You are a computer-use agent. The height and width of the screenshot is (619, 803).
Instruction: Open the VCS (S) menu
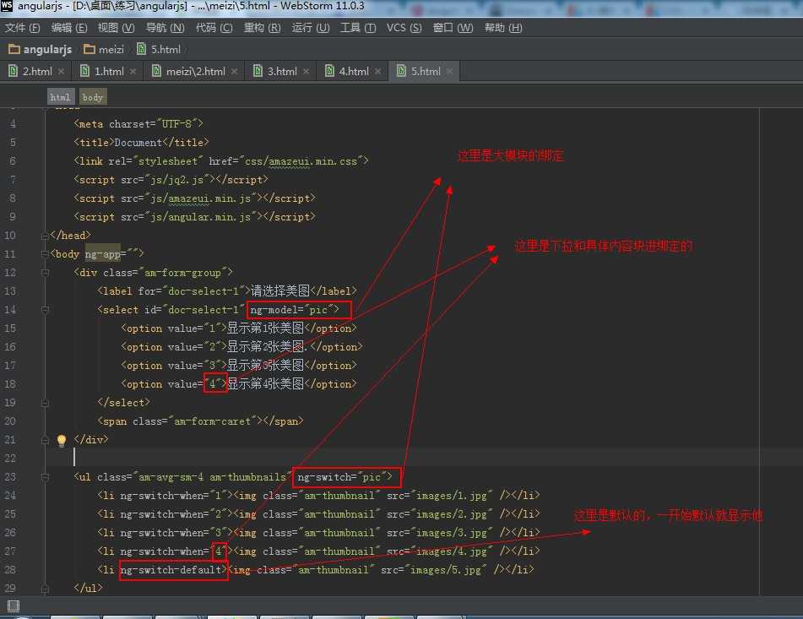tap(404, 28)
